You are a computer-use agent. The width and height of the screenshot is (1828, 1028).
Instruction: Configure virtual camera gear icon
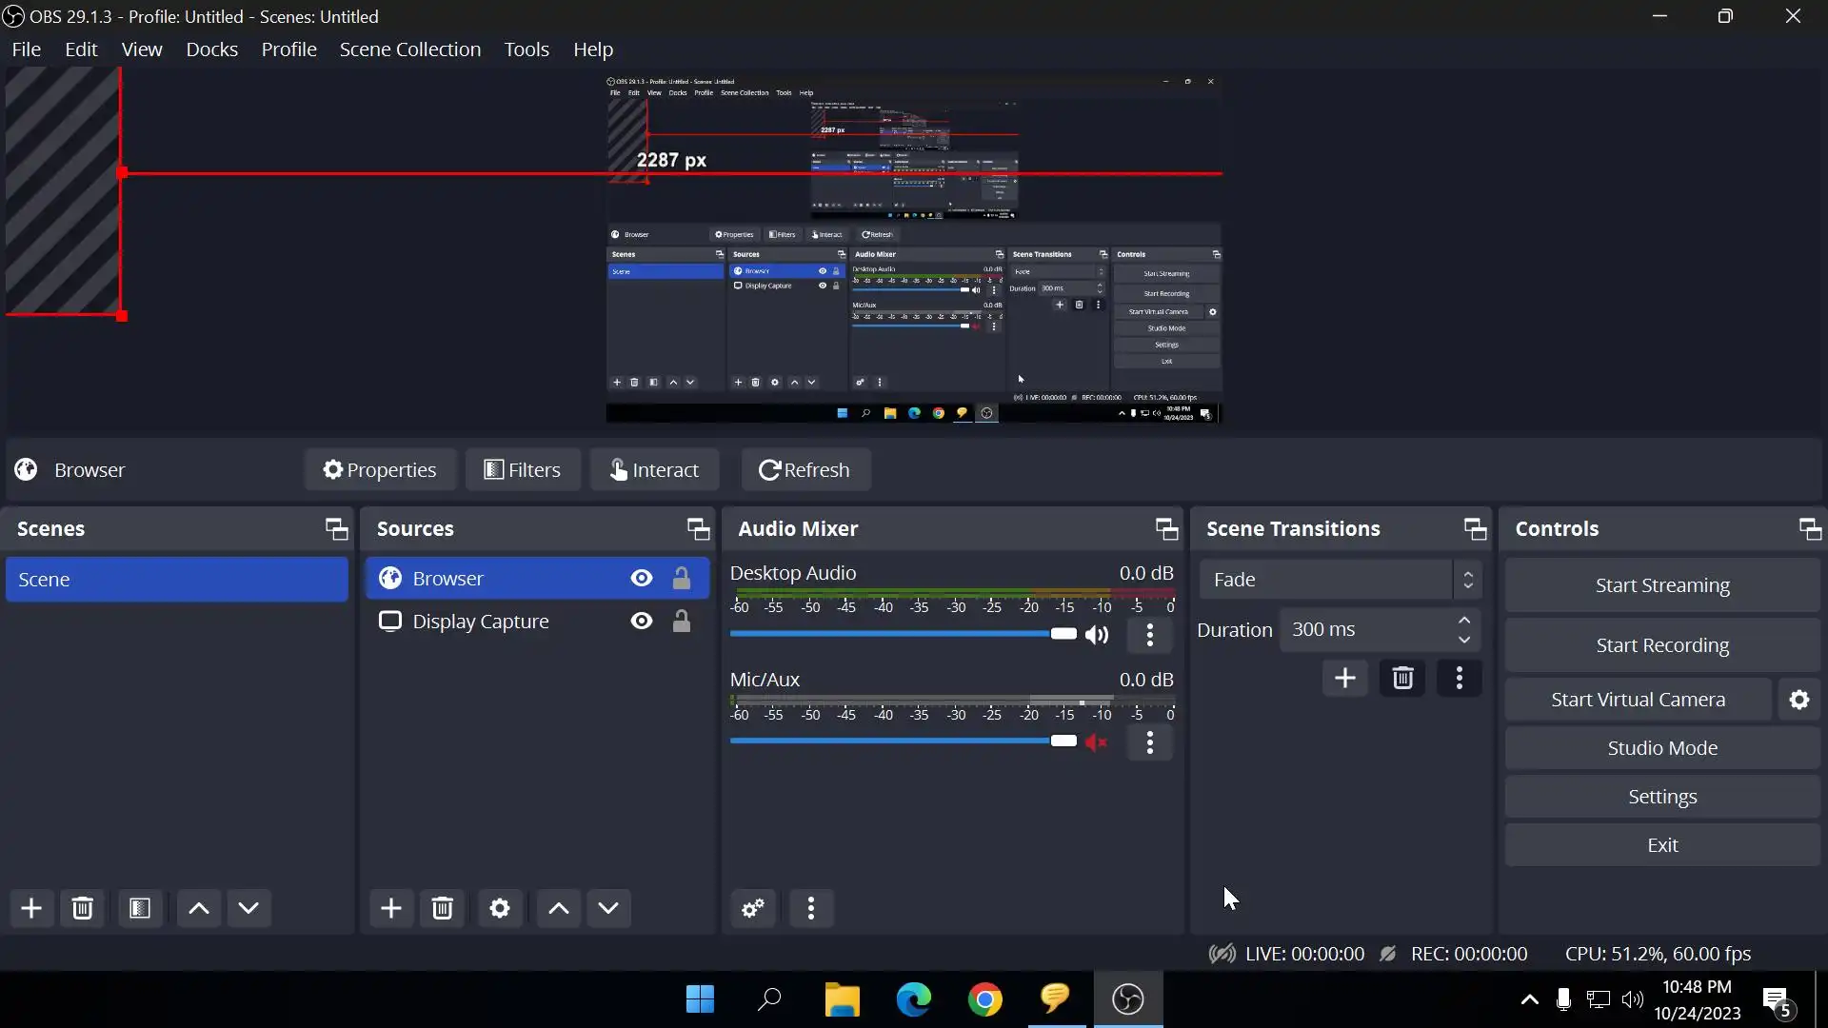(x=1798, y=700)
